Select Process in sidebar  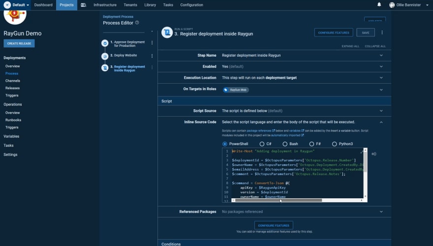tap(12, 73)
